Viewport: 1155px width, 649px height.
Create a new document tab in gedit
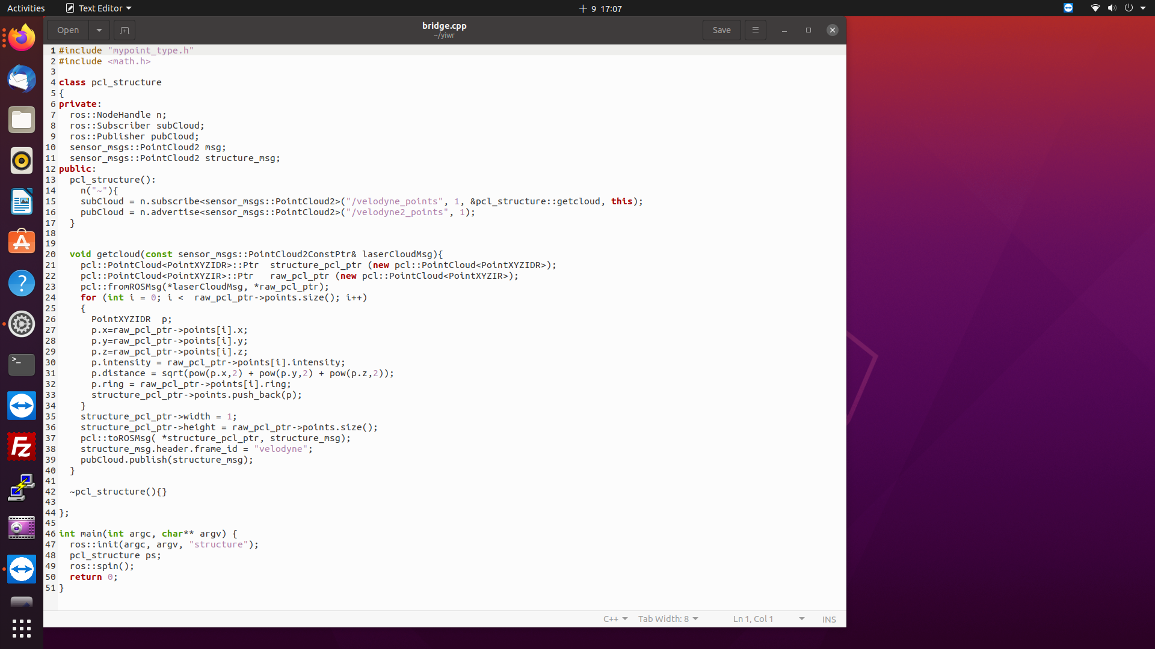tap(124, 30)
